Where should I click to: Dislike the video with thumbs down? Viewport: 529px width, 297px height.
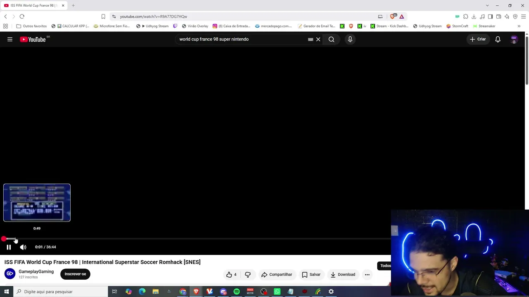tap(248, 274)
